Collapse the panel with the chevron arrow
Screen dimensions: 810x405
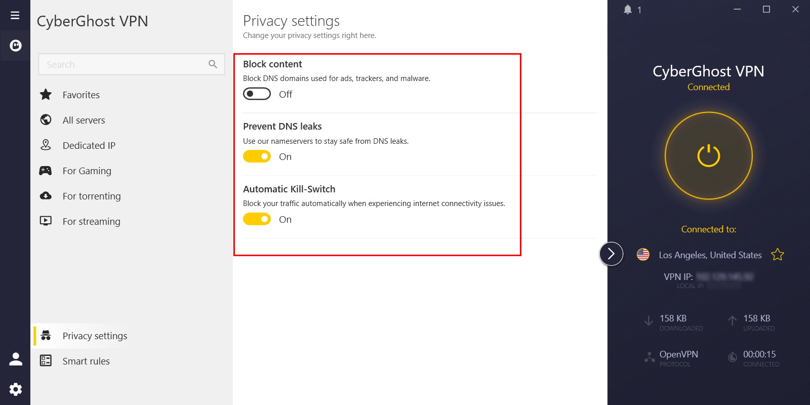[x=611, y=254]
